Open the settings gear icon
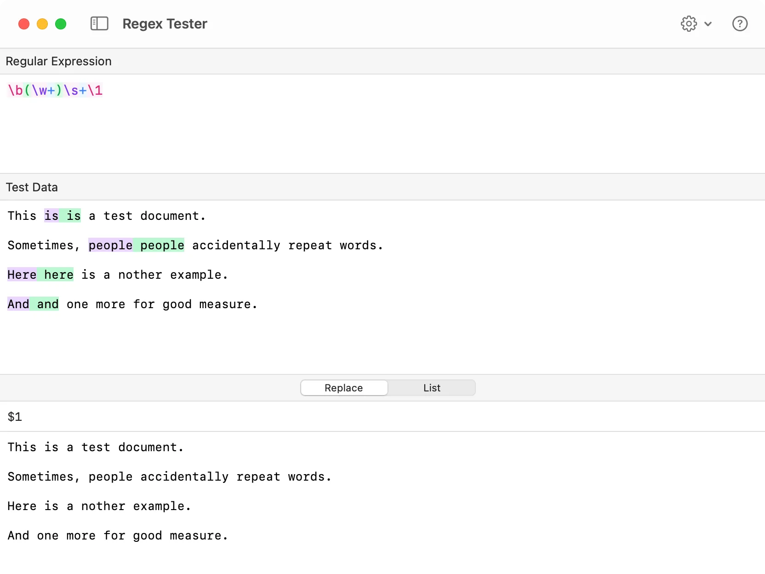The image size is (765, 574). tap(688, 23)
